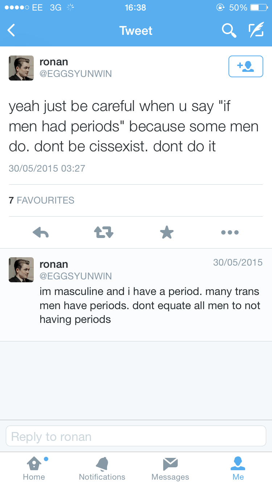Tap the Reply to ronan field
The height and width of the screenshot is (484, 272).
(x=136, y=436)
